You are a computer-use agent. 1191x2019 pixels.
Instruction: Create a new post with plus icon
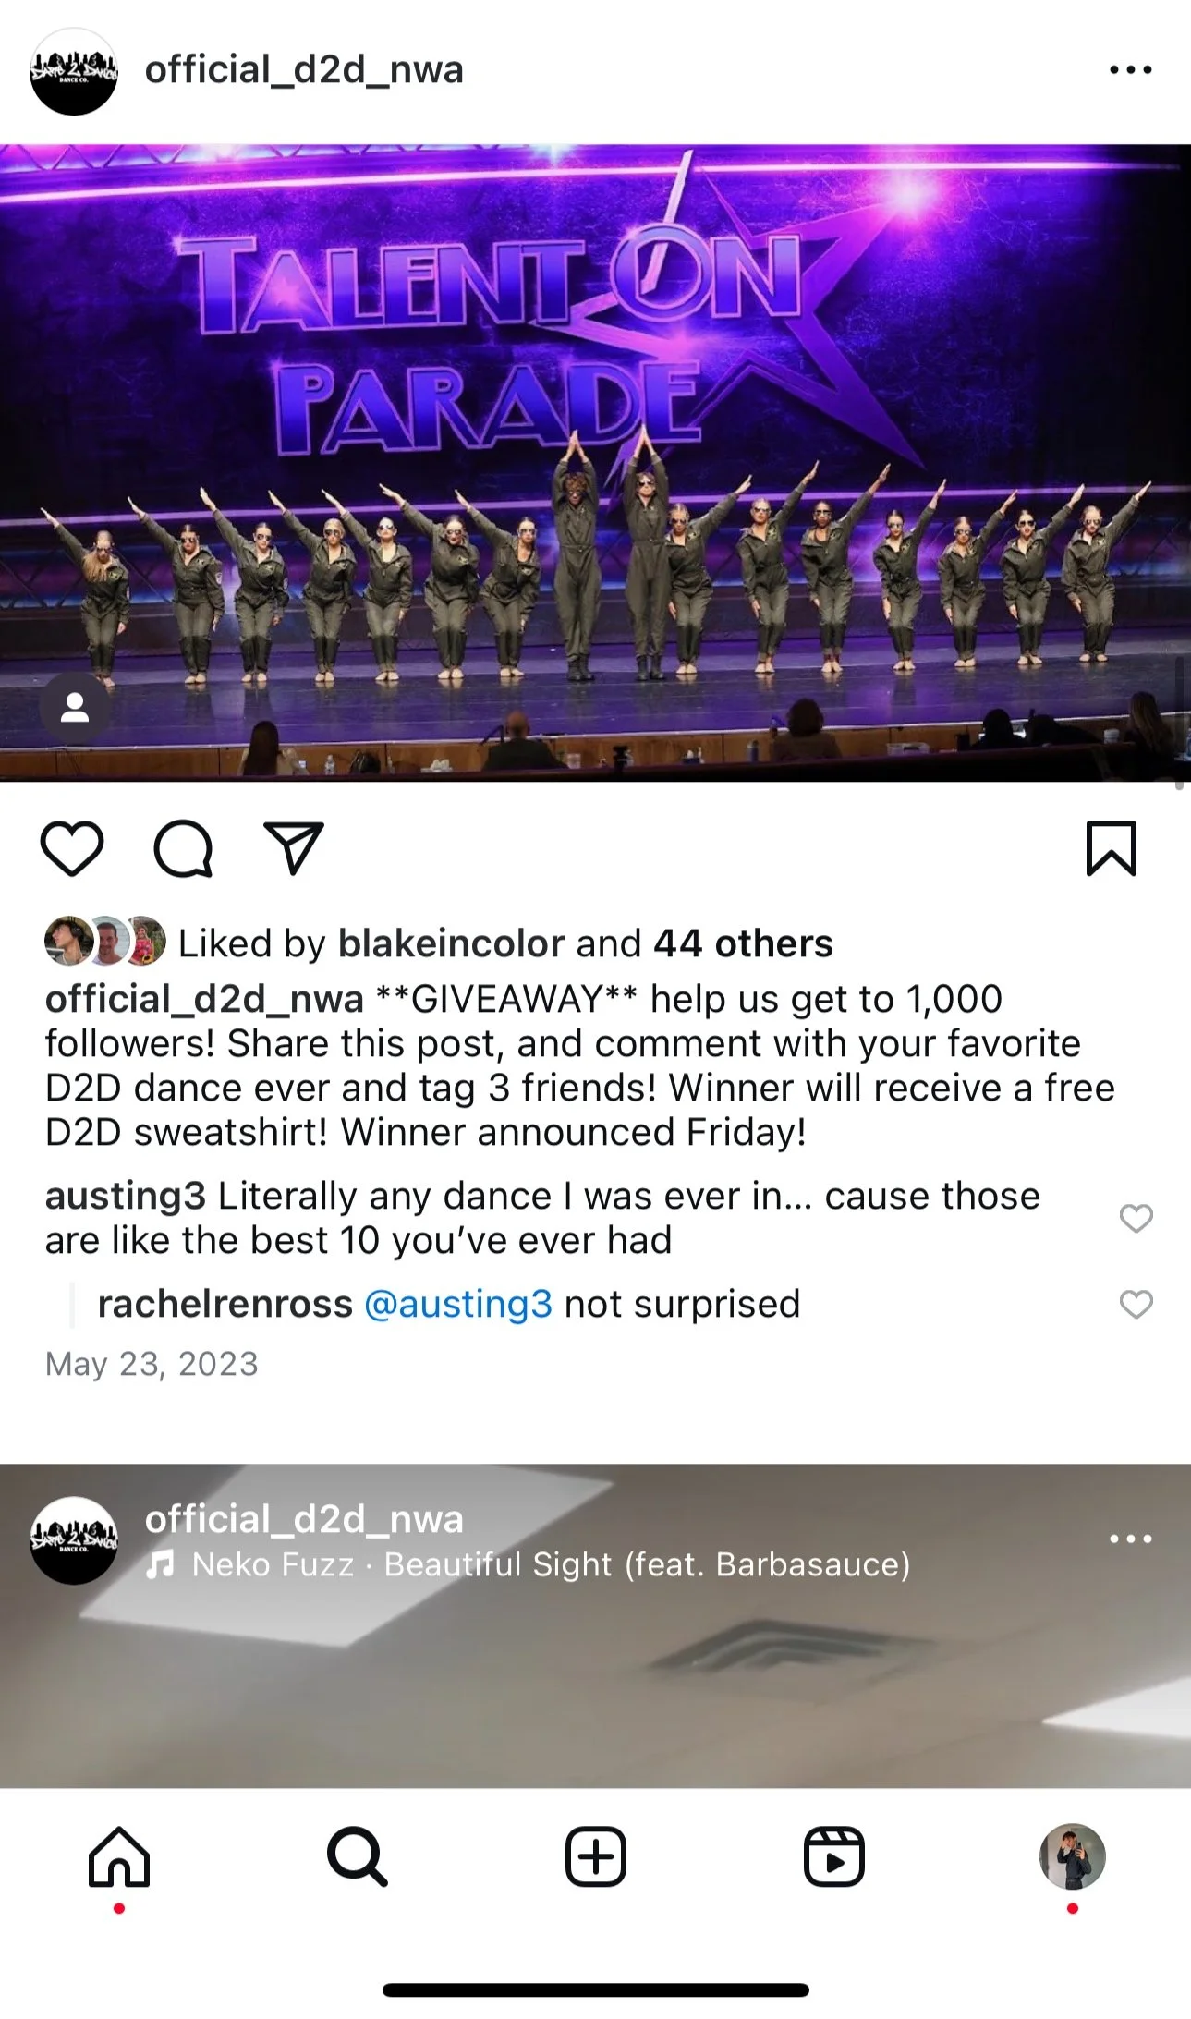(x=596, y=1856)
